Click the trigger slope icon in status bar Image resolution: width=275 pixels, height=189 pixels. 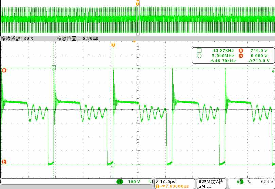[249, 182]
